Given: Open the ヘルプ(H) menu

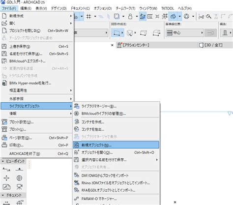Looking at the screenshot, I should pyautogui.click(x=185, y=8).
